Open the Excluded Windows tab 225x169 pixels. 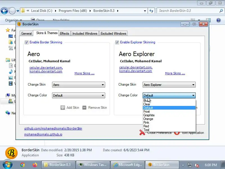pyautogui.click(x=113, y=34)
